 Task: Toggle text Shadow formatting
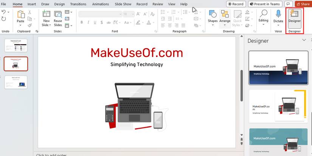(x=102, y=22)
